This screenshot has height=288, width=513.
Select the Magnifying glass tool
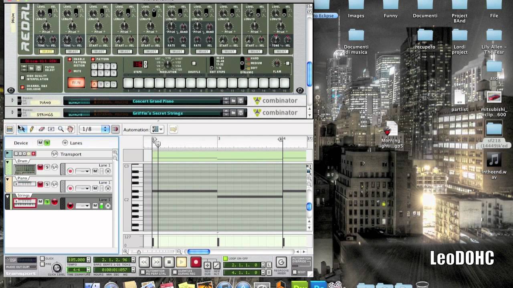tap(61, 129)
